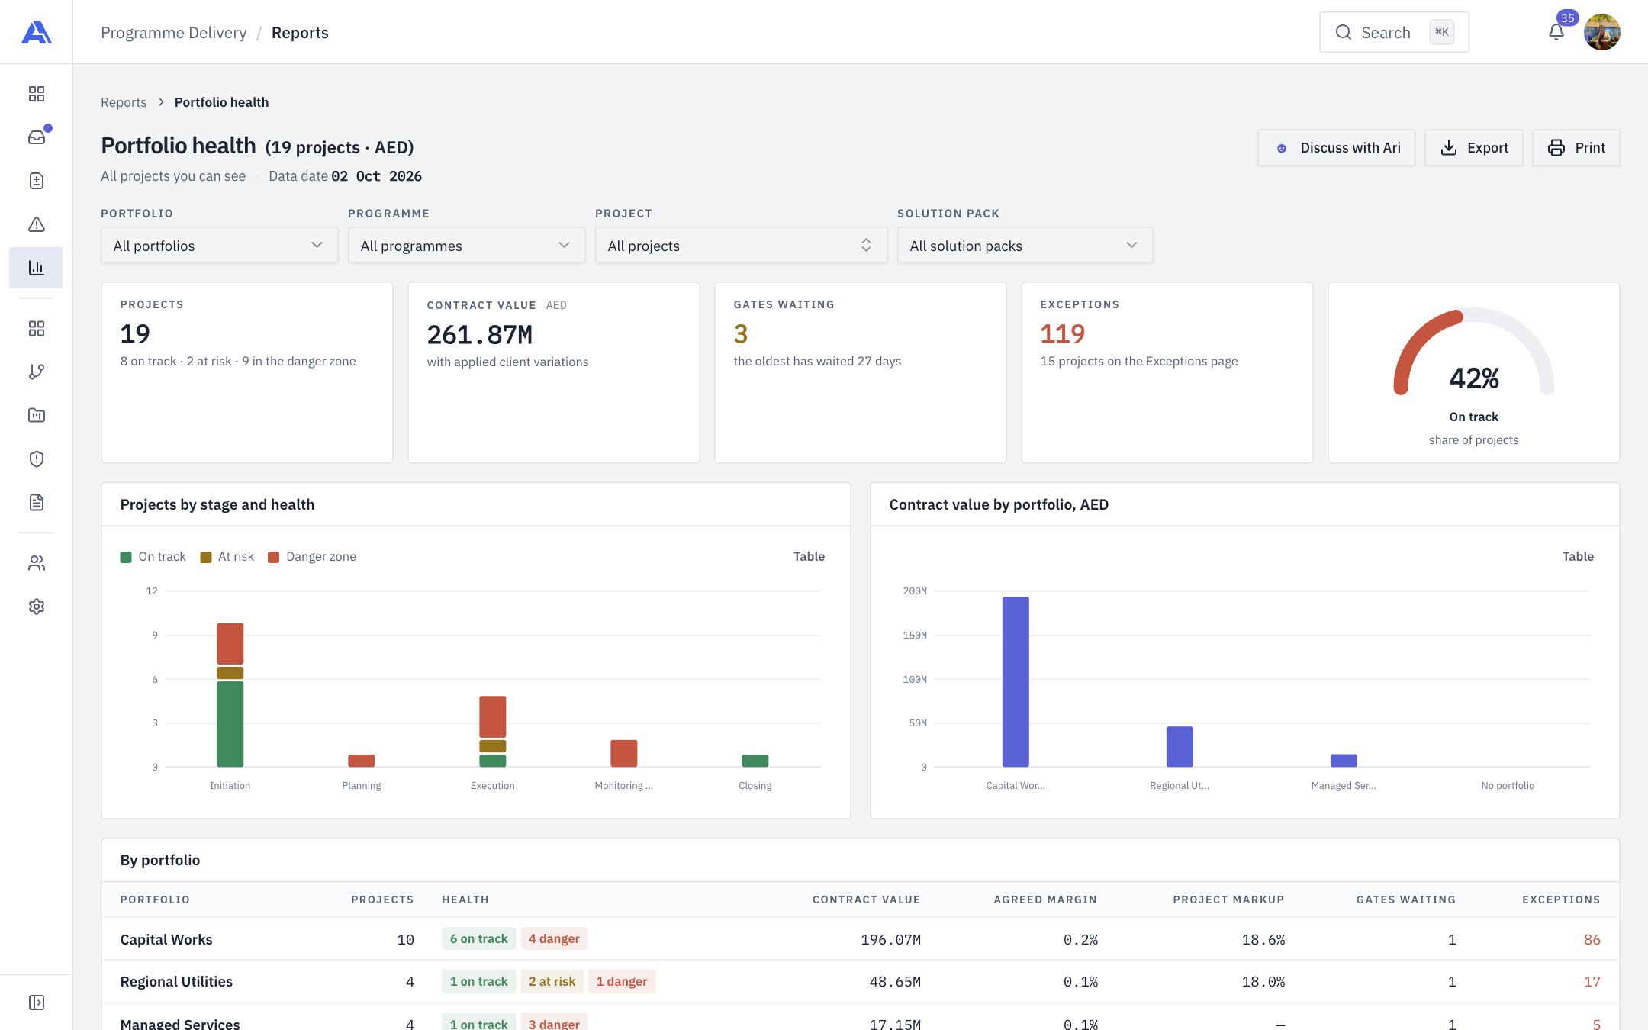Click the Print button
The height and width of the screenshot is (1030, 1648).
[x=1576, y=148]
